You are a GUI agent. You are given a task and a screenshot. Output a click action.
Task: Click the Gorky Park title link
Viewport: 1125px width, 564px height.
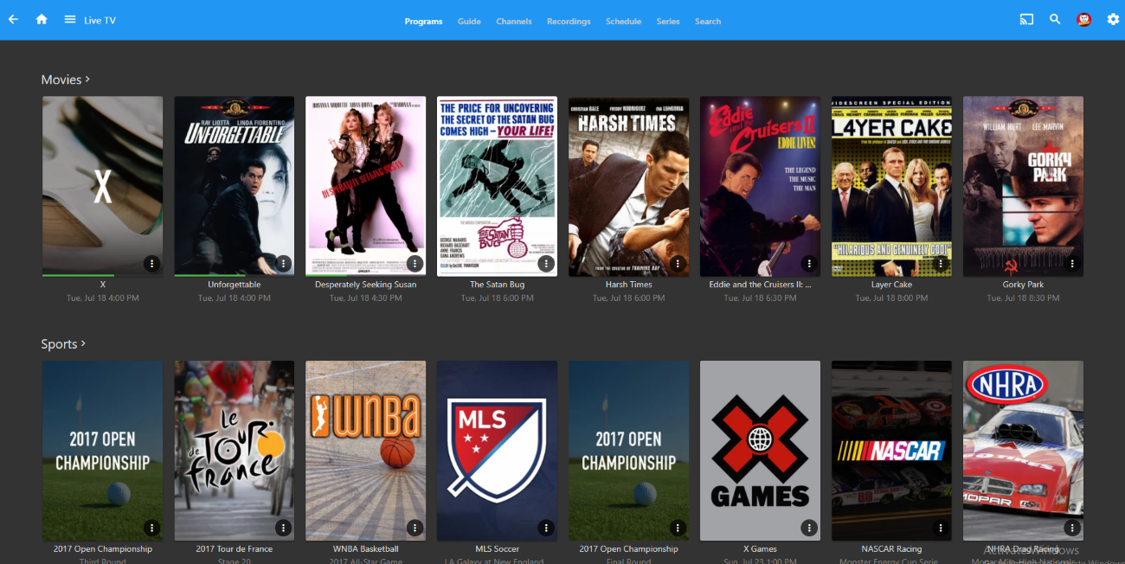(x=1023, y=285)
